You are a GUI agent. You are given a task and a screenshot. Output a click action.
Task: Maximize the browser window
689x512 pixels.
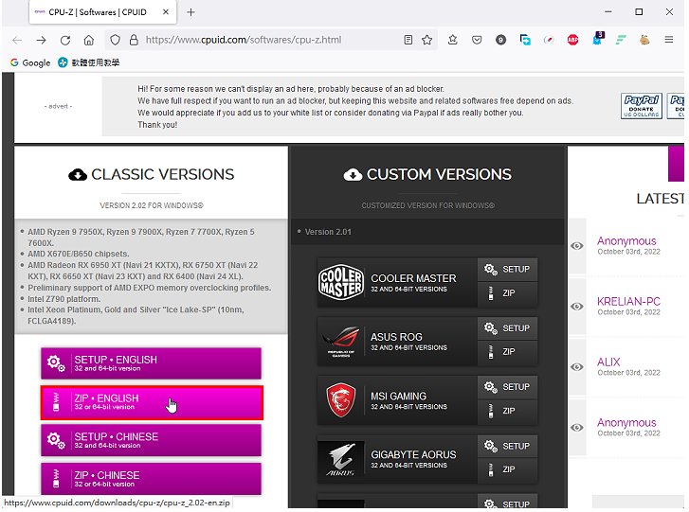[639, 12]
